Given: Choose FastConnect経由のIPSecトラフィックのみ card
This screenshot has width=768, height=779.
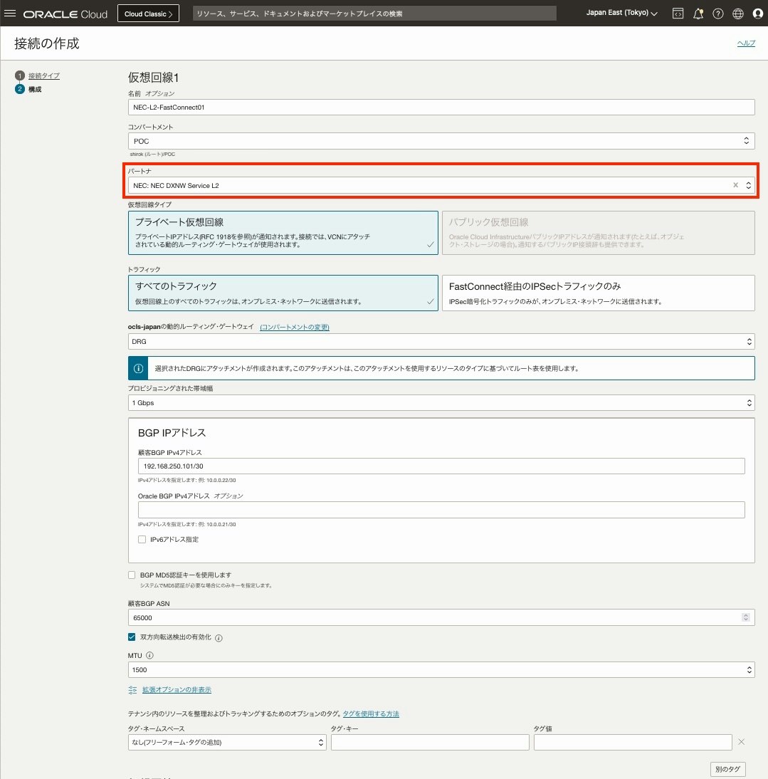Looking at the screenshot, I should click(598, 293).
